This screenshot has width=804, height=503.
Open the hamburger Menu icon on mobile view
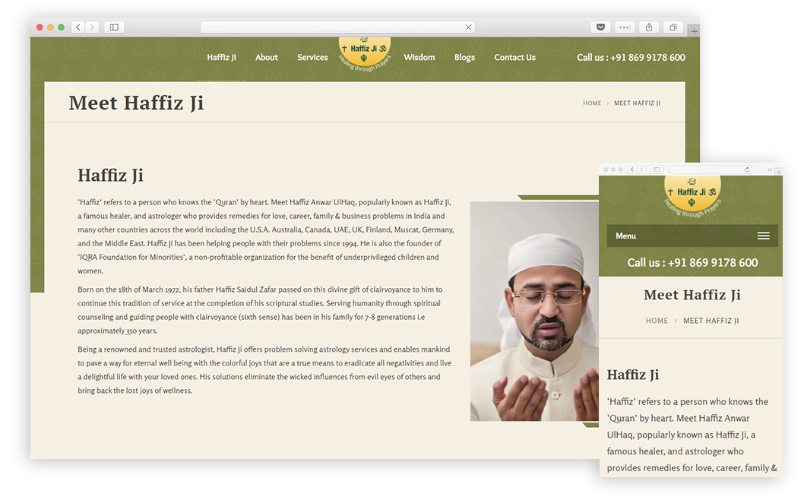[764, 236]
